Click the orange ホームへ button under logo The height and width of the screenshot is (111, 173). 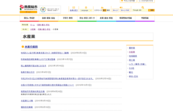pyautogui.click(x=28, y=12)
